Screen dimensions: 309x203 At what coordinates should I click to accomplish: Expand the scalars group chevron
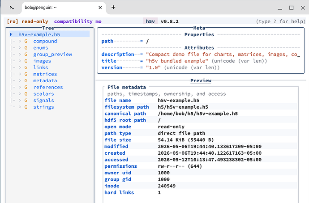(x=20, y=94)
